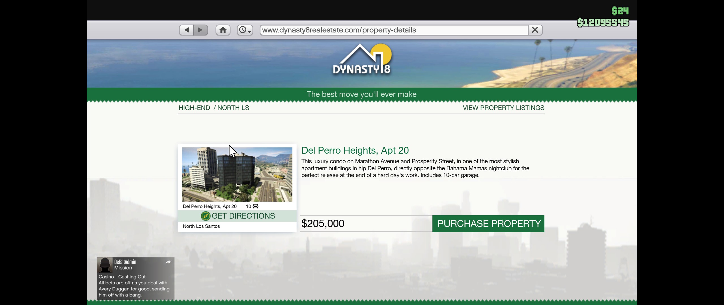Screen dimensions: 724x305
Task: Close the in-game browser with X button
Action: click(x=535, y=30)
